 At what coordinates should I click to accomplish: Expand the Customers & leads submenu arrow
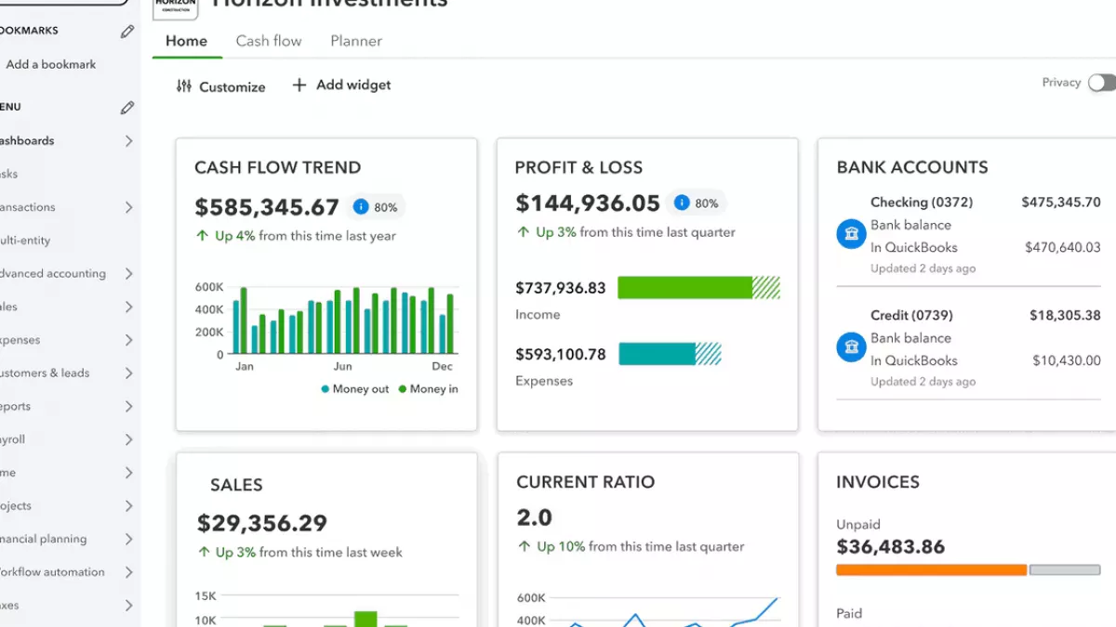[x=128, y=373]
